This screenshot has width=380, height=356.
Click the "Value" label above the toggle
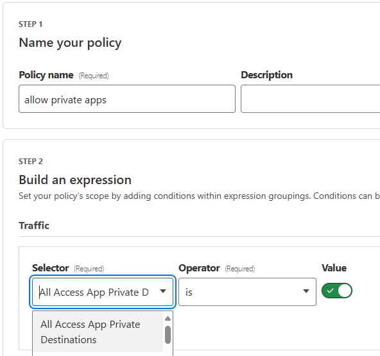(x=334, y=268)
